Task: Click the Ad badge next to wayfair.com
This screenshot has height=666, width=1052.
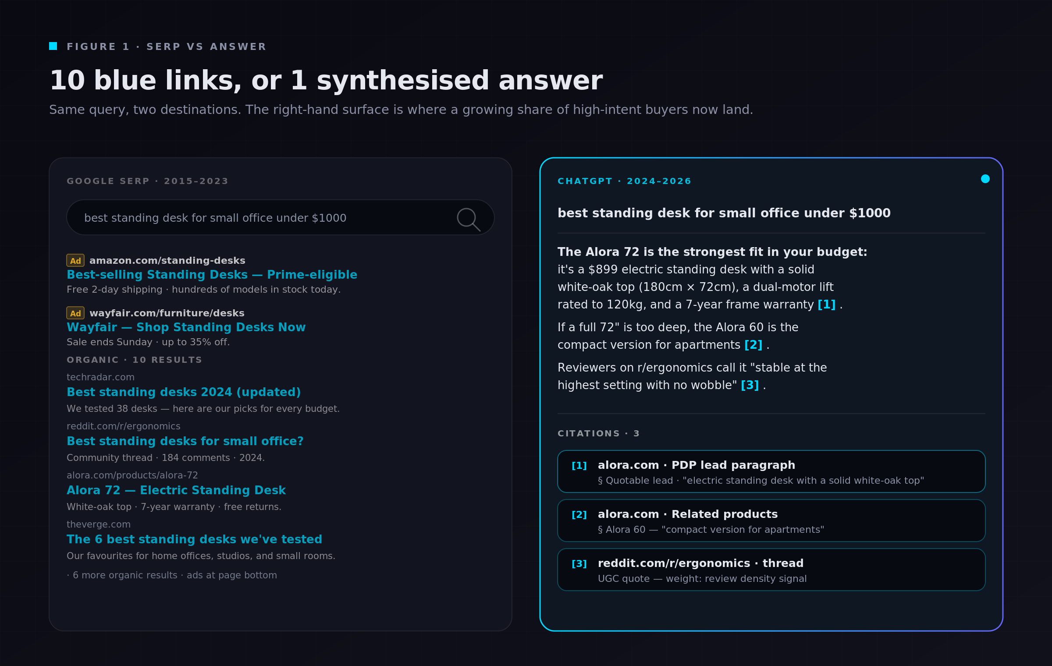Action: pos(75,313)
